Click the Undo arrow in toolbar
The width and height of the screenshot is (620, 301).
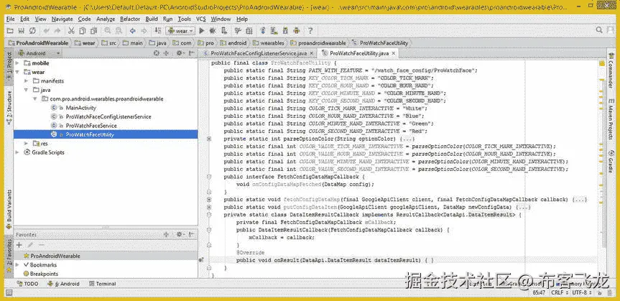pyautogui.click(x=47, y=30)
